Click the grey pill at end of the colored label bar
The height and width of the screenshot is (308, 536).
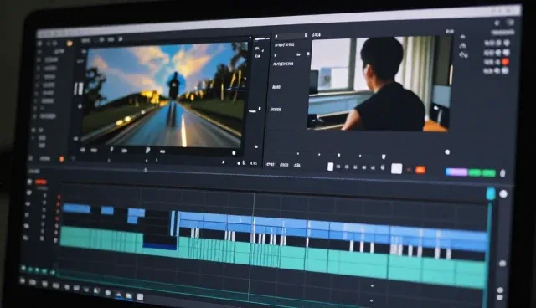click(x=502, y=173)
